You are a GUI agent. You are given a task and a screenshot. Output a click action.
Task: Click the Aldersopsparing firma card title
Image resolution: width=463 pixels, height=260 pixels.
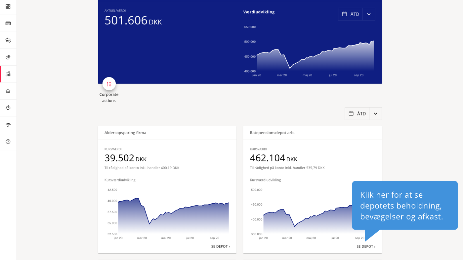tap(125, 133)
